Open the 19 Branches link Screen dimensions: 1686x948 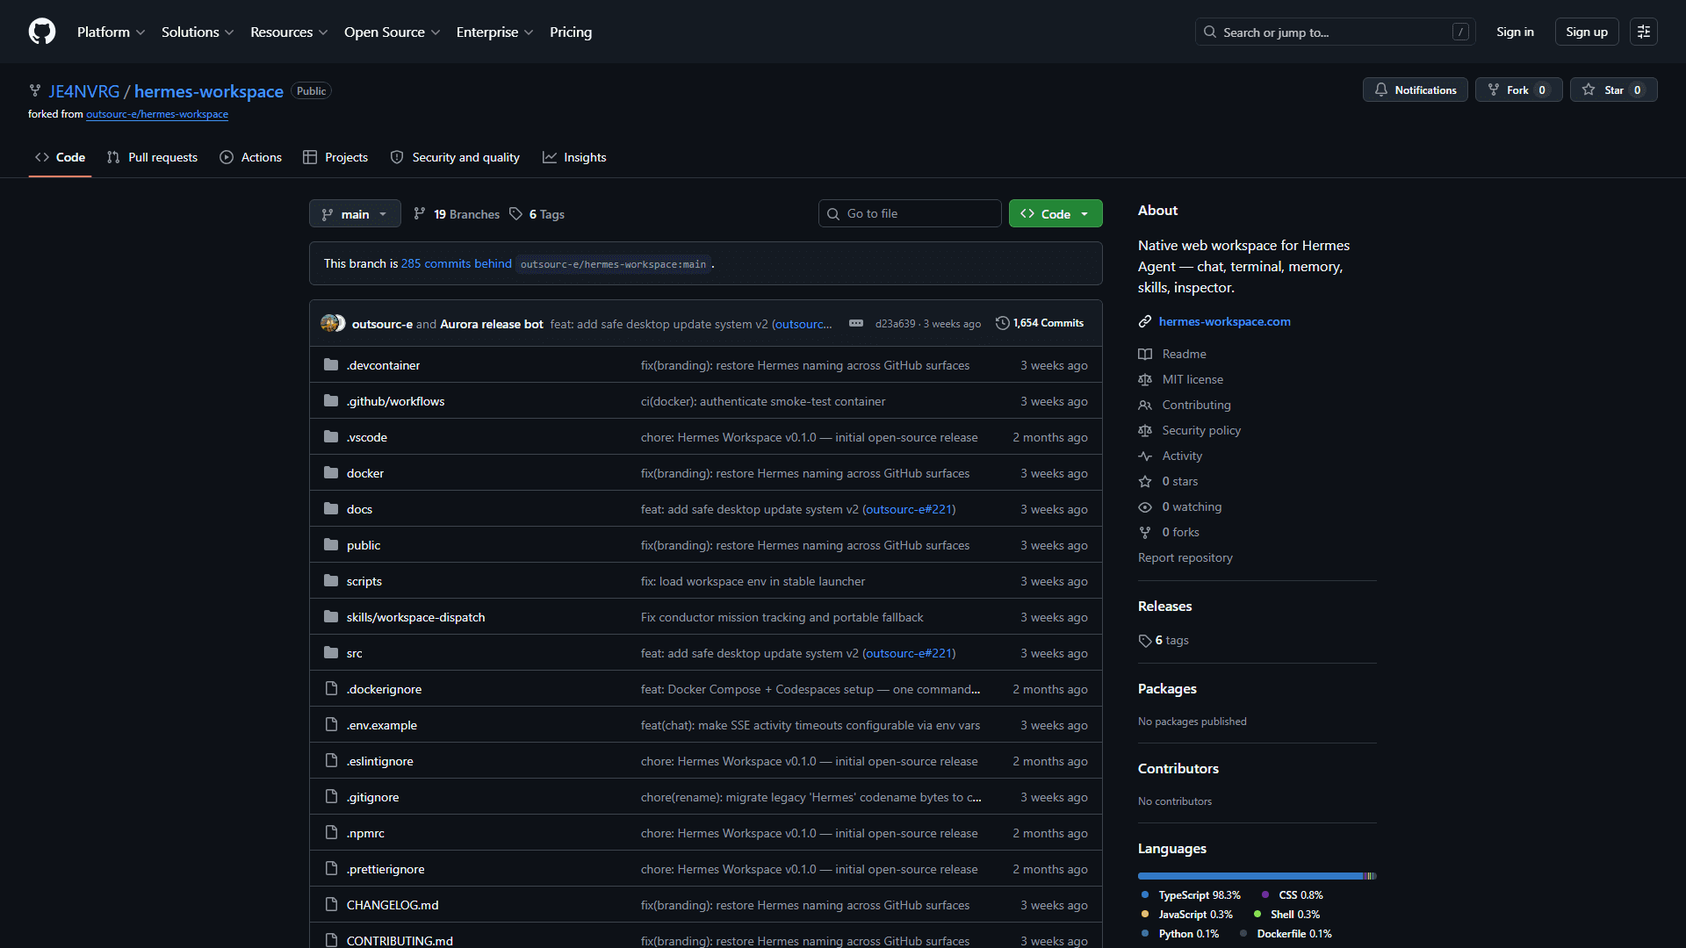pos(457,214)
